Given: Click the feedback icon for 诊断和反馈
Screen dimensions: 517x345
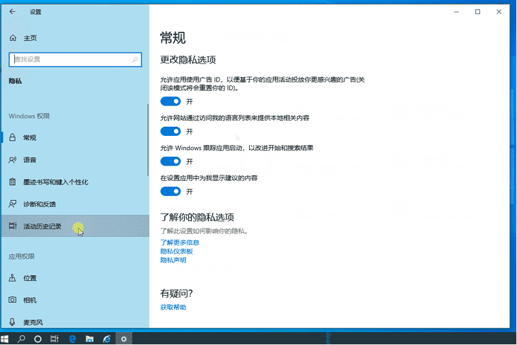Looking at the screenshot, I should tap(12, 204).
